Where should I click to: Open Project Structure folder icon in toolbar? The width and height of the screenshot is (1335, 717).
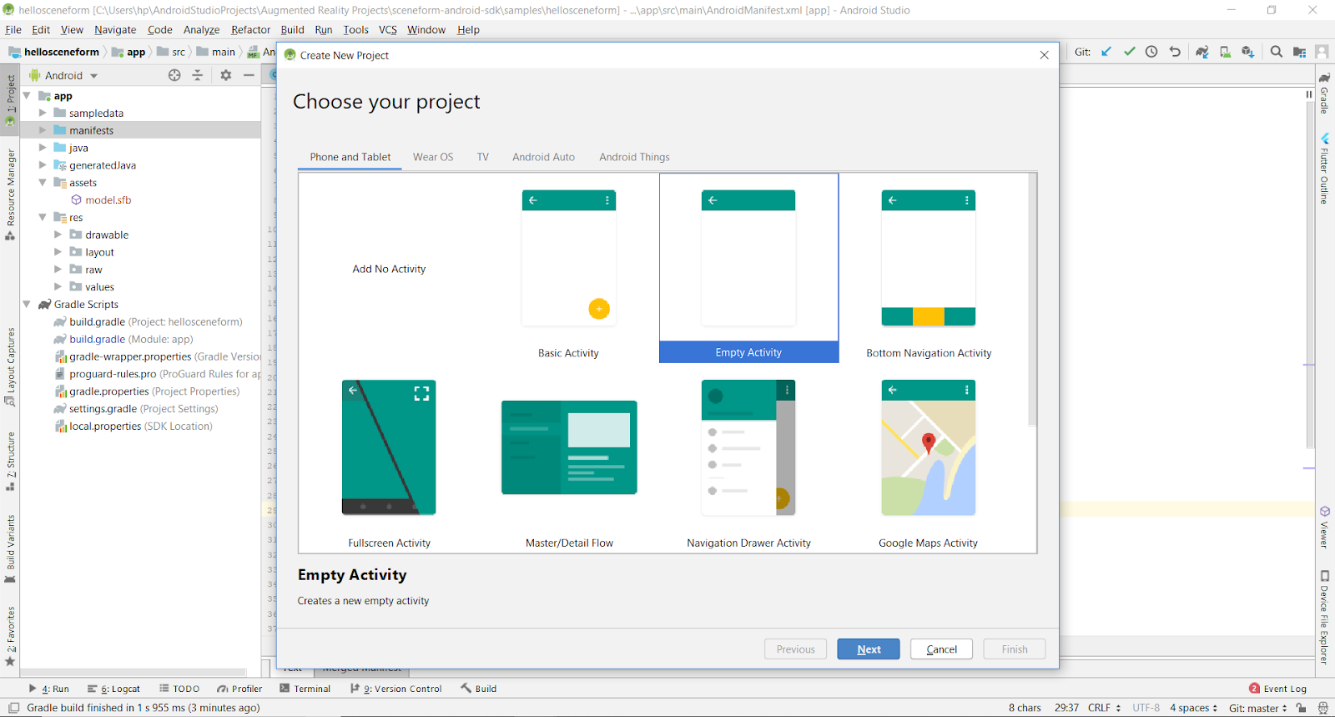[1299, 52]
